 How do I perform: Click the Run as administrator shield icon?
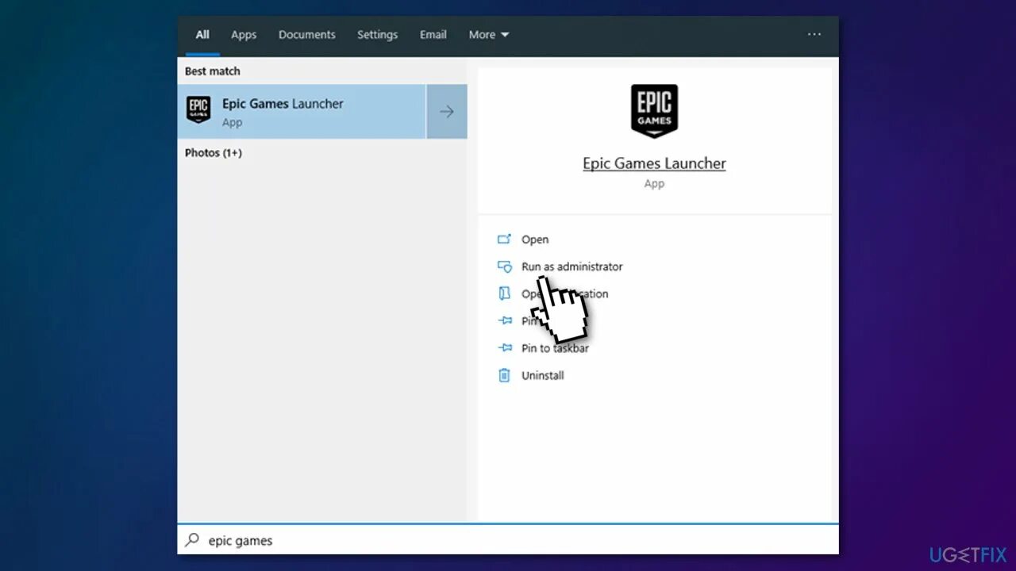504,266
